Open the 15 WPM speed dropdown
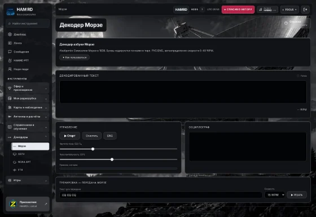This screenshot has width=316, height=217. (274, 195)
